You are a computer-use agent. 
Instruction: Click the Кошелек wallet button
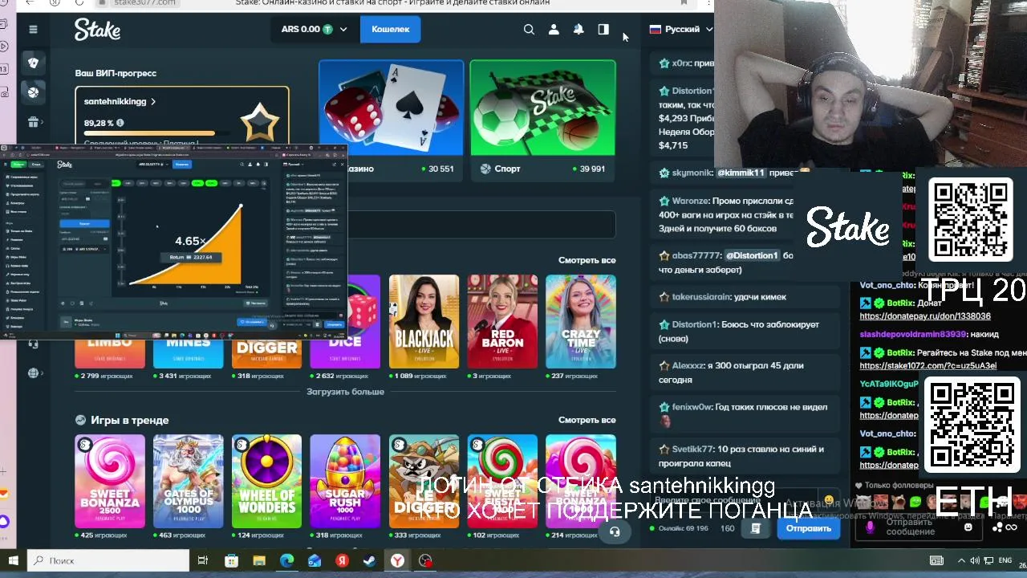[390, 29]
